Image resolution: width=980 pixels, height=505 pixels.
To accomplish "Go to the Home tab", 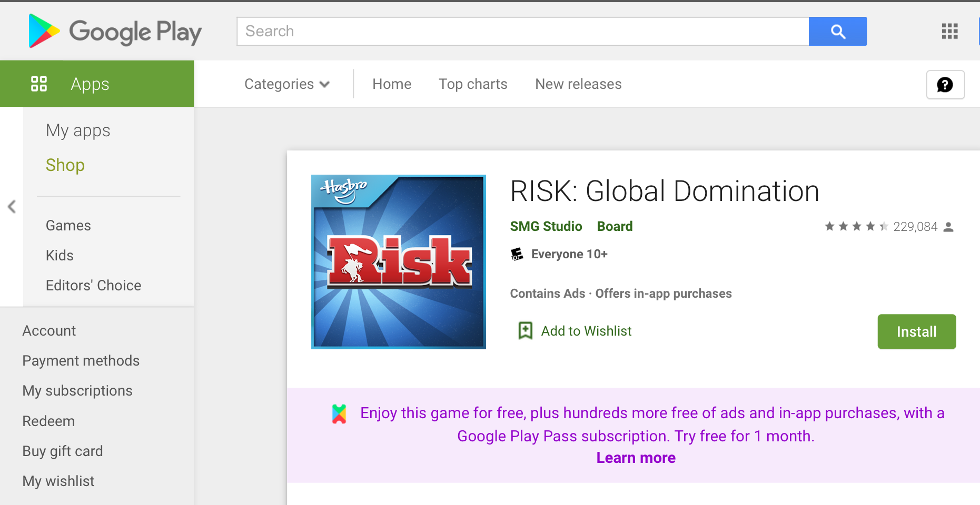I will click(392, 84).
